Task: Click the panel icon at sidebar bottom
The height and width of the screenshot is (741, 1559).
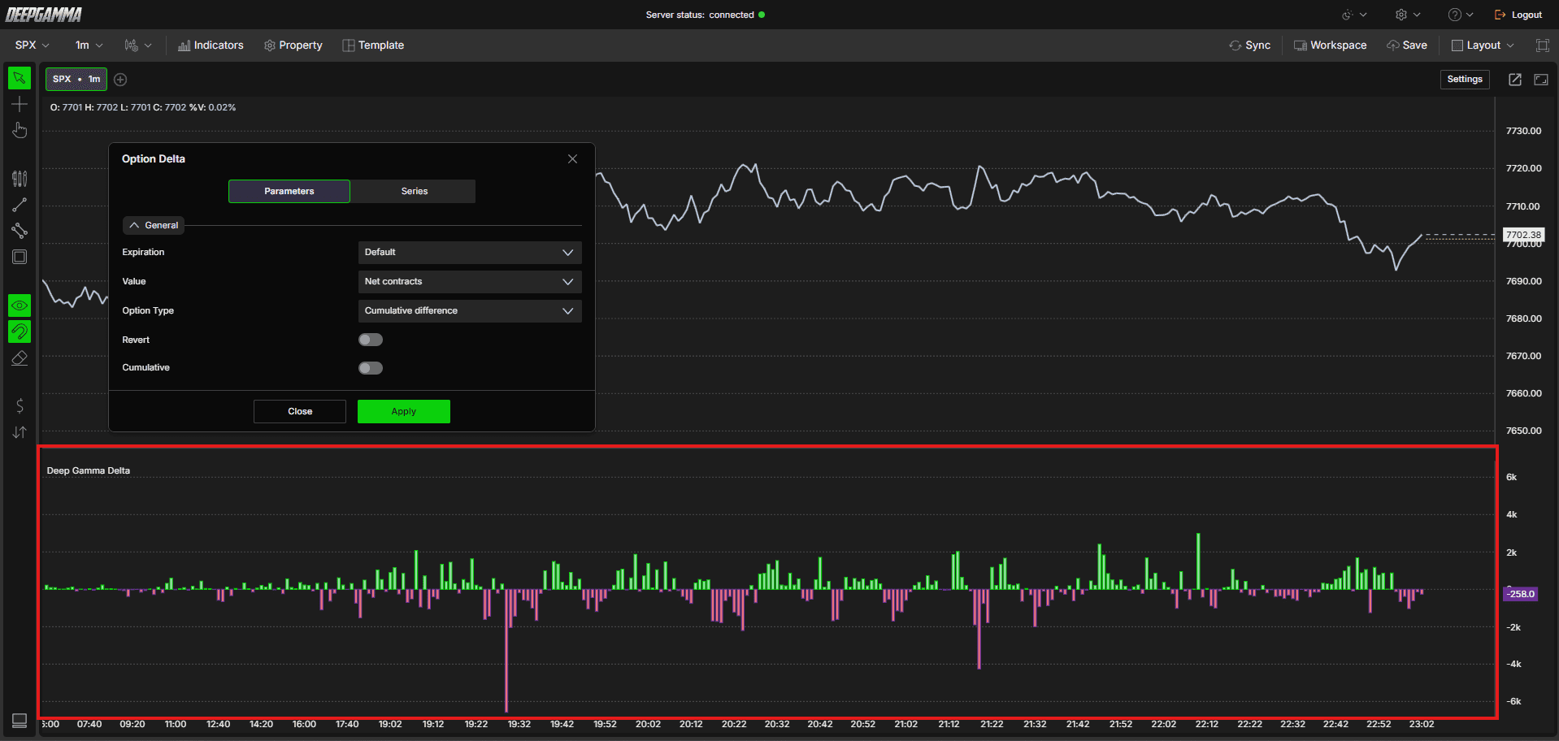Action: [x=20, y=721]
